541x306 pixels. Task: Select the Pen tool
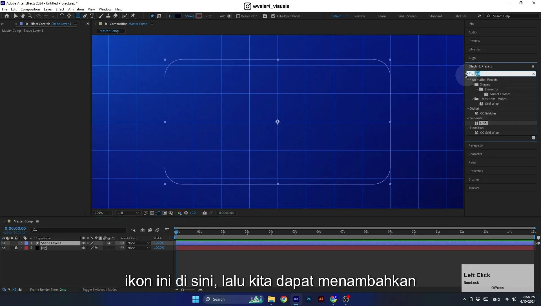85,16
